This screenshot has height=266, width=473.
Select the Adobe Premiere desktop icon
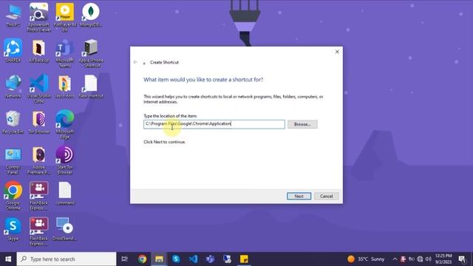coord(38,160)
